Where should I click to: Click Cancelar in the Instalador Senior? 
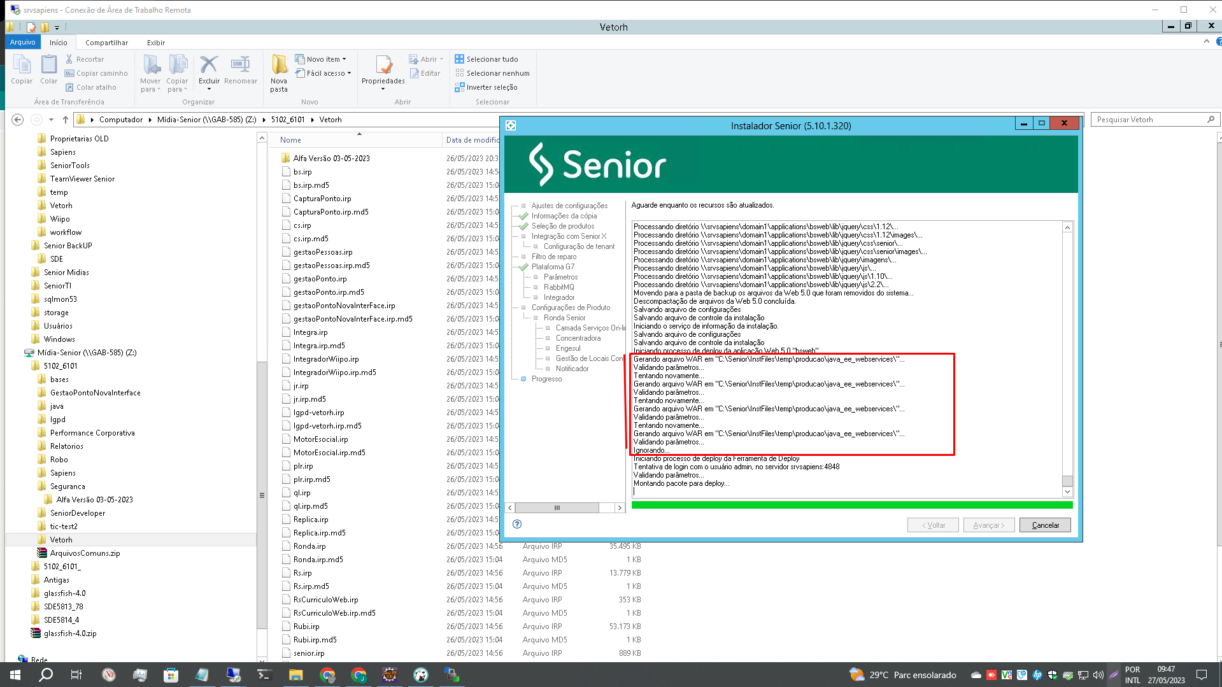[1045, 525]
